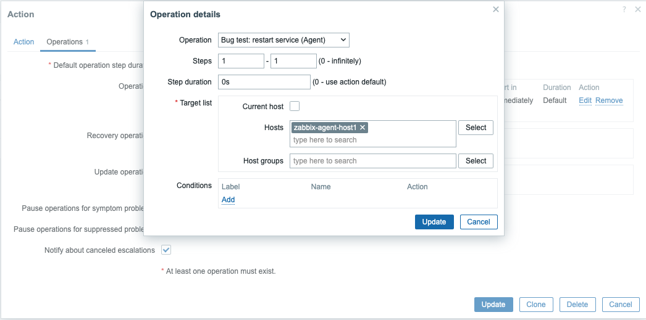
Task: Open the Operation dropdown
Action: [283, 40]
